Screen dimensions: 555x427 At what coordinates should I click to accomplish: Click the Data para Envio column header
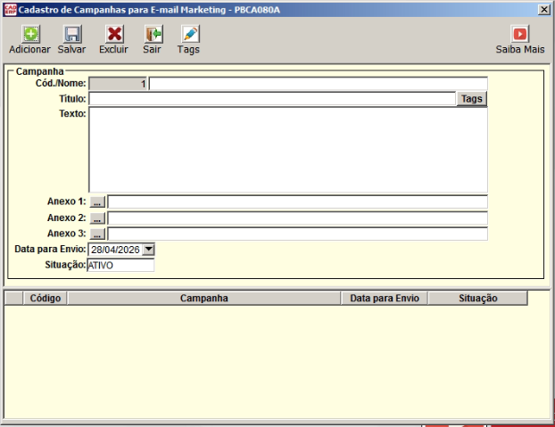coord(385,298)
